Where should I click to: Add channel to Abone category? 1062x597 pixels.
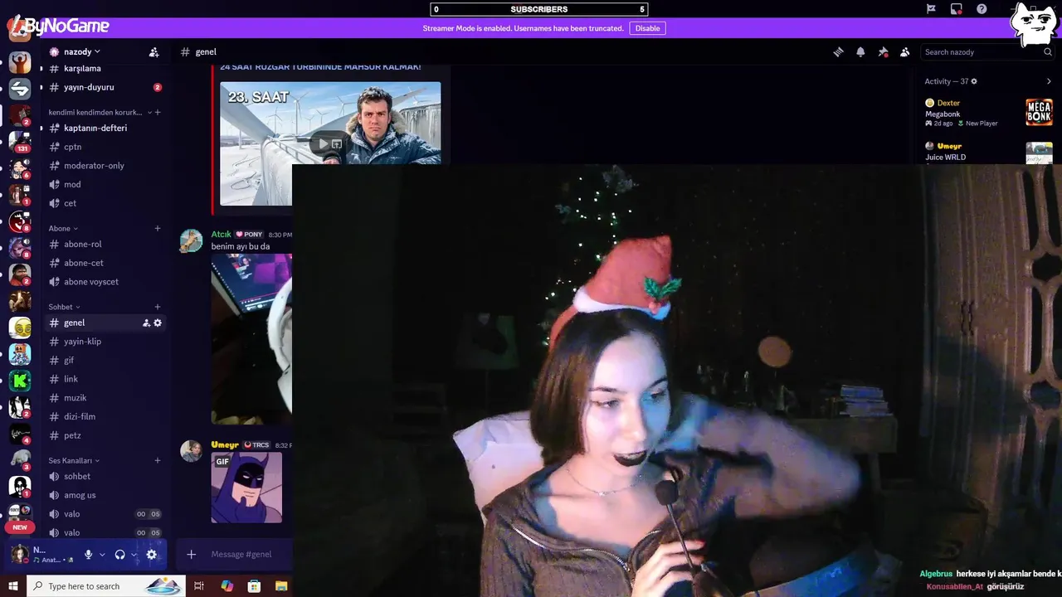click(x=158, y=228)
